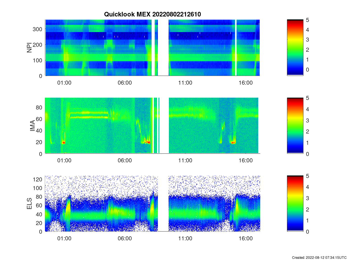
Task: Click the "100" y-axis tick on NPI plot
Action: [38, 60]
